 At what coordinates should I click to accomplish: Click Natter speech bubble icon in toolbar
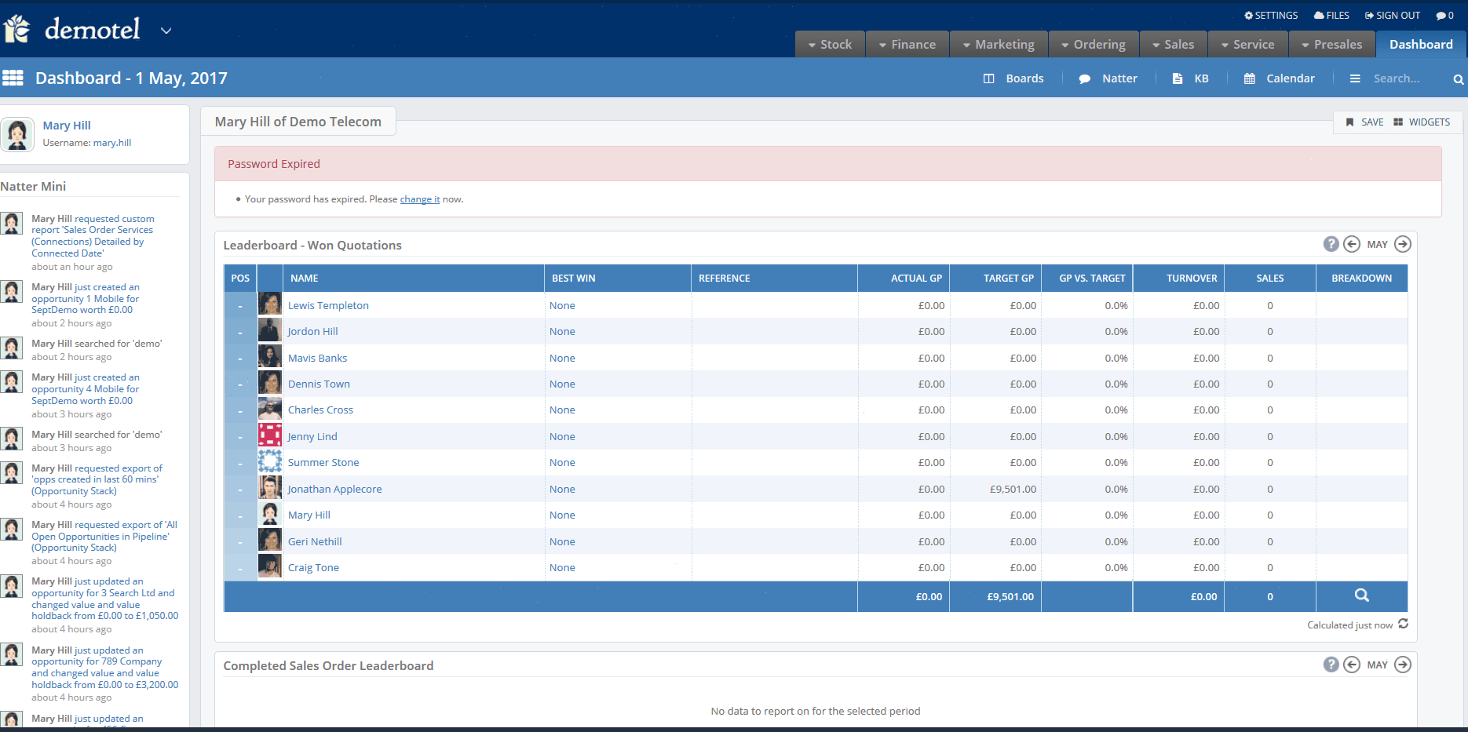pyautogui.click(x=1084, y=79)
